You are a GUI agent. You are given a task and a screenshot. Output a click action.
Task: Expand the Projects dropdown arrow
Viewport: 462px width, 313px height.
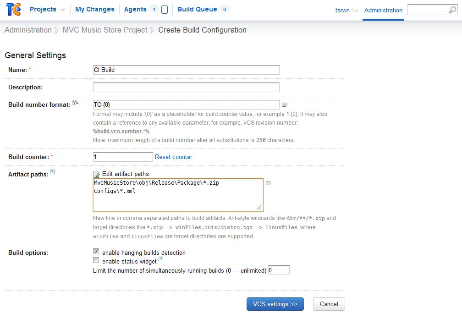pyautogui.click(x=62, y=11)
